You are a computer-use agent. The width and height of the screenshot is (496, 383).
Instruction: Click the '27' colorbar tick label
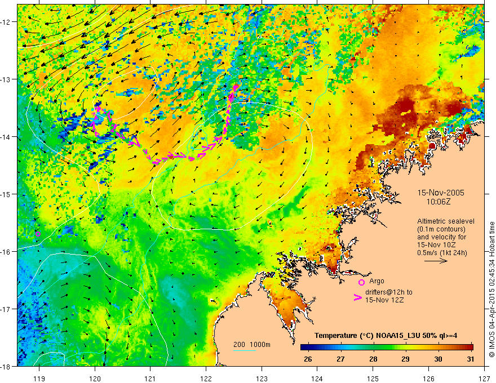pyautogui.click(x=340, y=359)
